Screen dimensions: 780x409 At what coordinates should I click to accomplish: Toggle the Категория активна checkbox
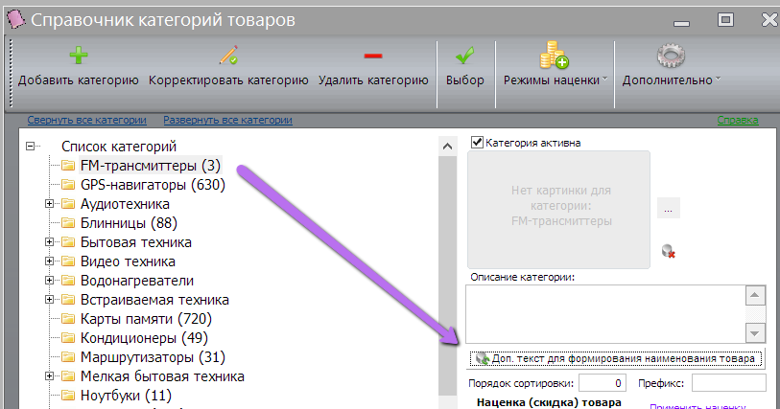coord(477,143)
